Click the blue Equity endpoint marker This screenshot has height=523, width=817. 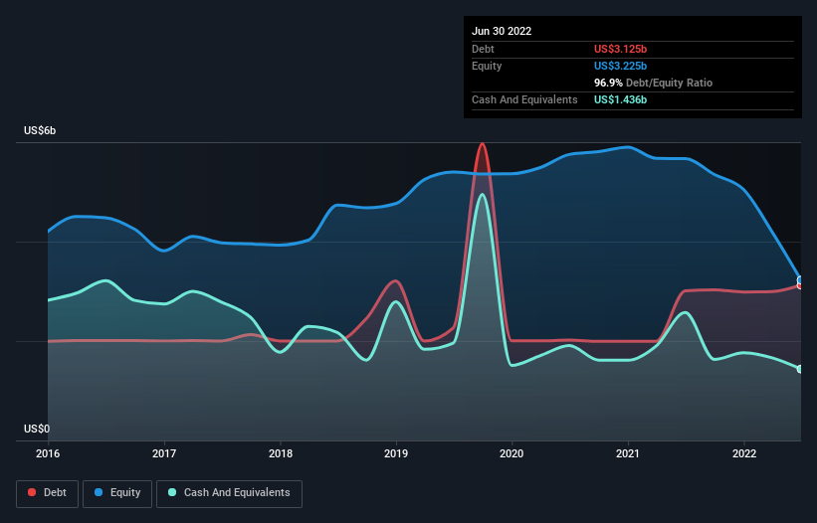coord(800,280)
